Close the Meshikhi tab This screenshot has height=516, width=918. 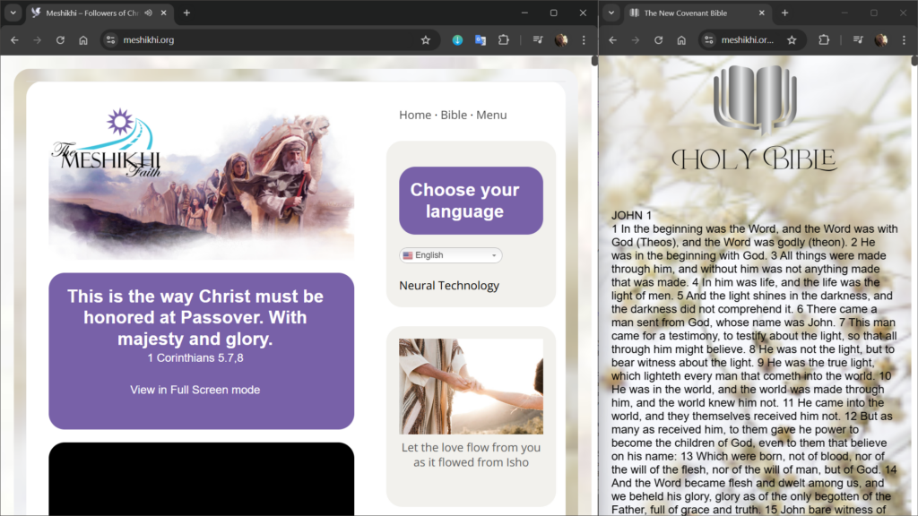click(164, 13)
